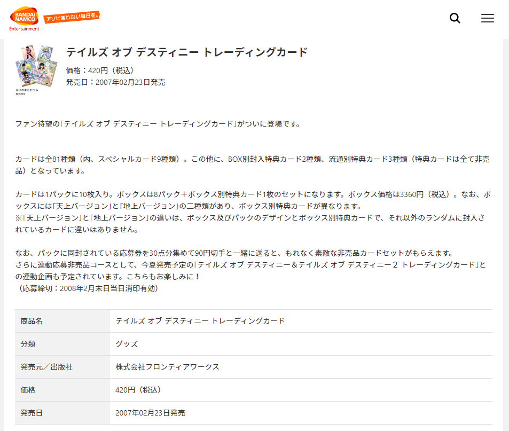Open search with the magnifying glass icon
Screen dimensions: 509x431
(455, 18)
